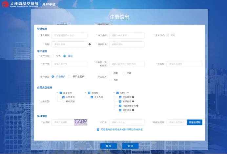Click the Dalian Commodity Exchange logo
Screen dimensions: 227x154
tap(20, 4)
